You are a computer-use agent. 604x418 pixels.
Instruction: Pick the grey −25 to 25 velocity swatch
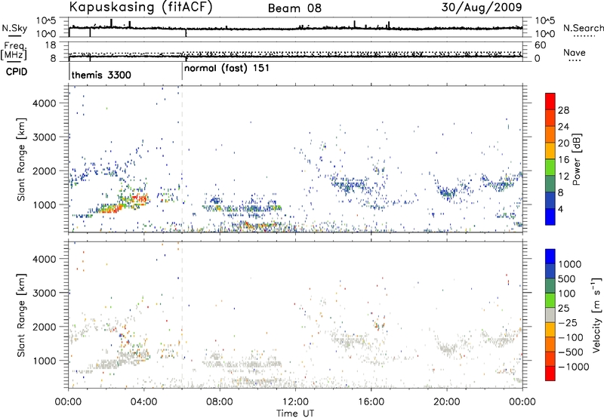[x=550, y=315]
